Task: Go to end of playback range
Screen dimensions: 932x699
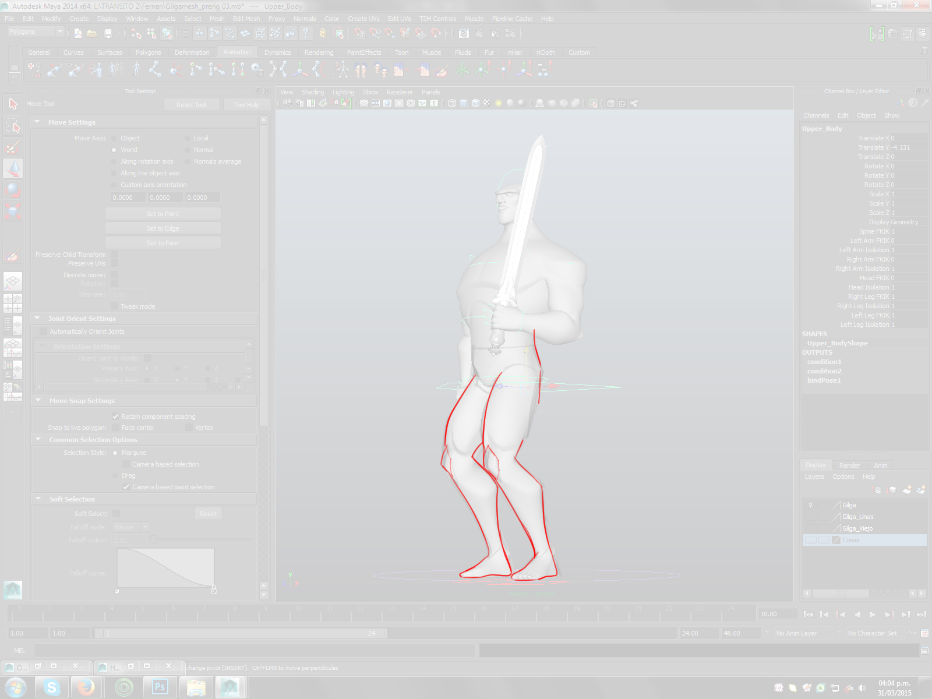Action: pyautogui.click(x=921, y=614)
